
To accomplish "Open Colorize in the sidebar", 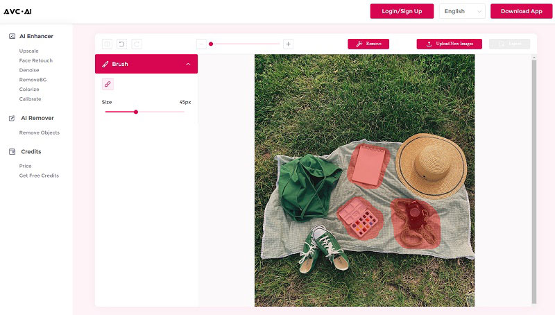I will (29, 90).
